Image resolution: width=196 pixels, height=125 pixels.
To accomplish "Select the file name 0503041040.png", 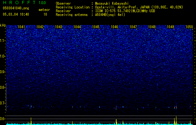I will point(16,8).
